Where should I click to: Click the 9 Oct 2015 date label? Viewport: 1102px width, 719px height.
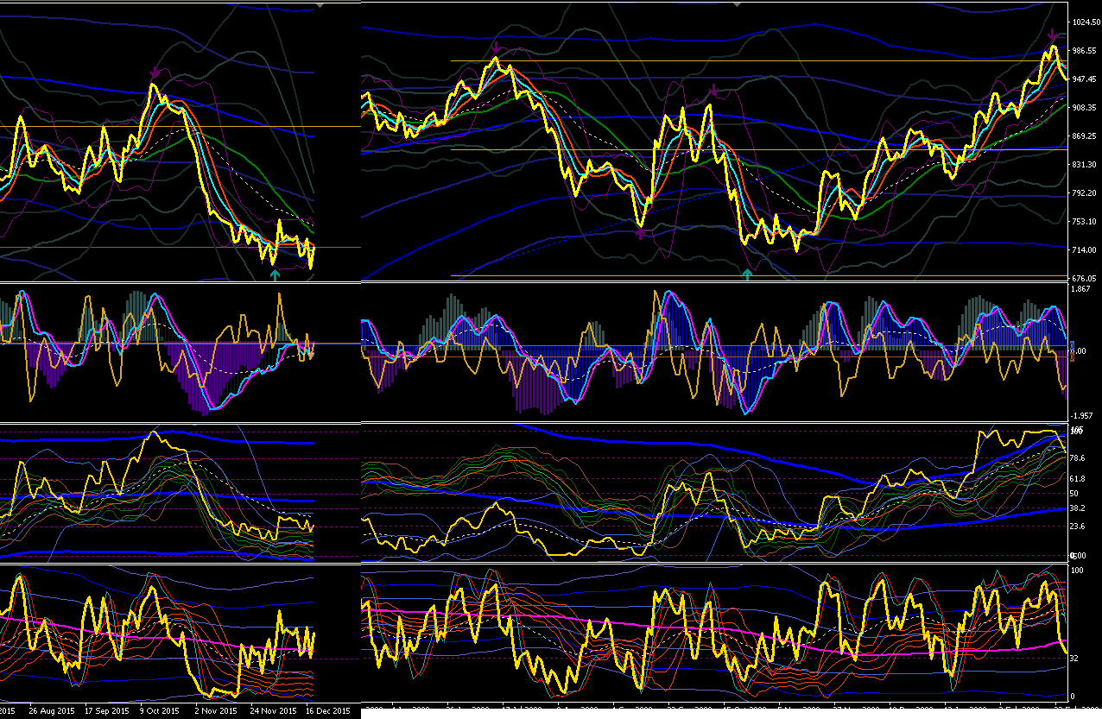click(x=160, y=712)
